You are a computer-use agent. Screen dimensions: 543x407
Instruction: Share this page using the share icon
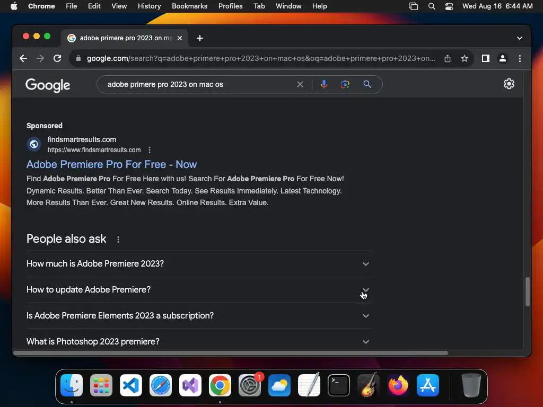448,58
